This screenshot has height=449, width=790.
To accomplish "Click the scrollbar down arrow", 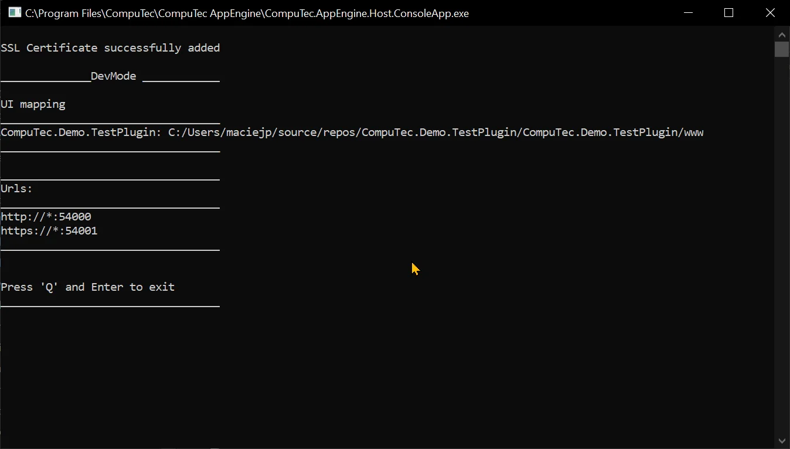I will click(x=782, y=440).
